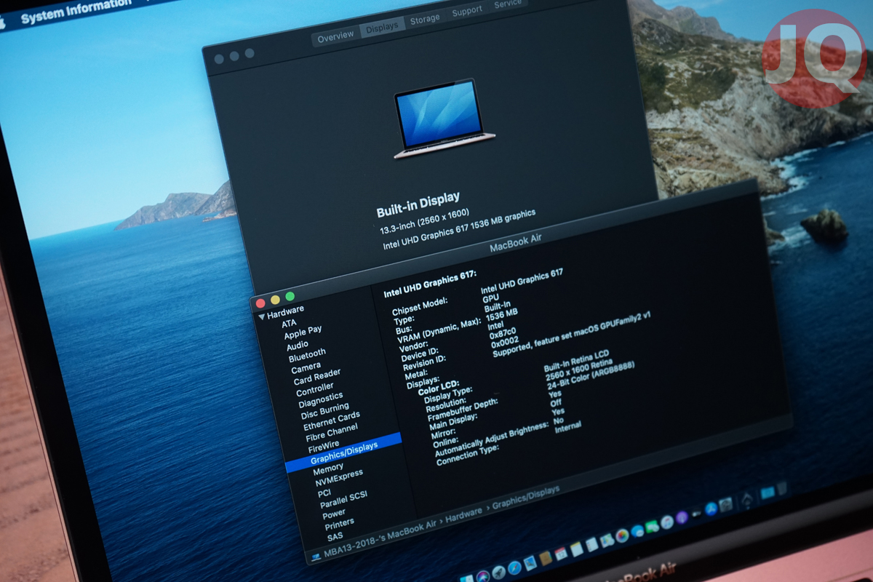Click Graphics/Displays in the path bar
This screenshot has width=873, height=582.
click(x=526, y=498)
